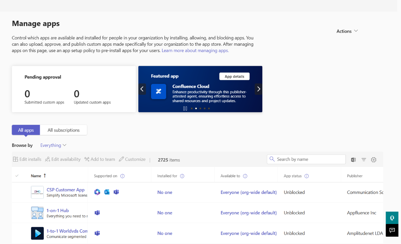The height and width of the screenshot is (244, 401).
Task: Toggle select-all checkmark in table header
Action: tap(17, 176)
